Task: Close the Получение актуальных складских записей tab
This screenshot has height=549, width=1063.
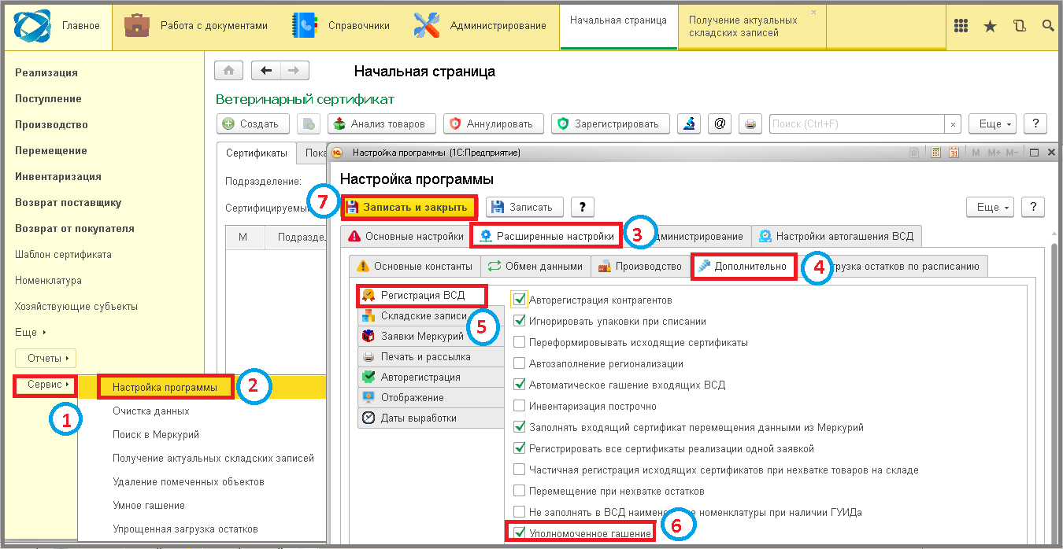Action: click(813, 13)
